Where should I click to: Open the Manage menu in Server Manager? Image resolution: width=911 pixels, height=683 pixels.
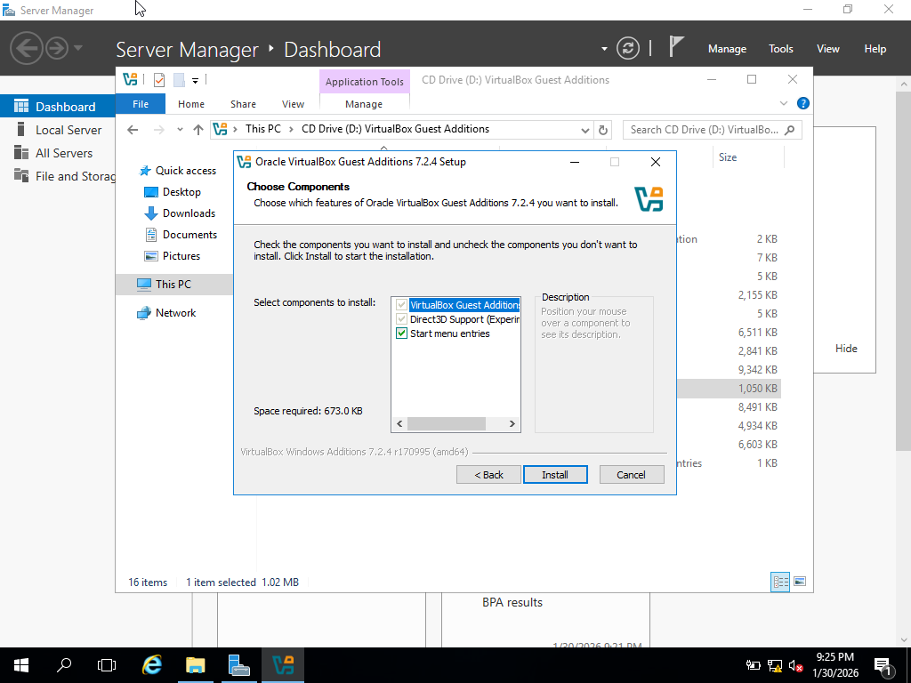[726, 49]
